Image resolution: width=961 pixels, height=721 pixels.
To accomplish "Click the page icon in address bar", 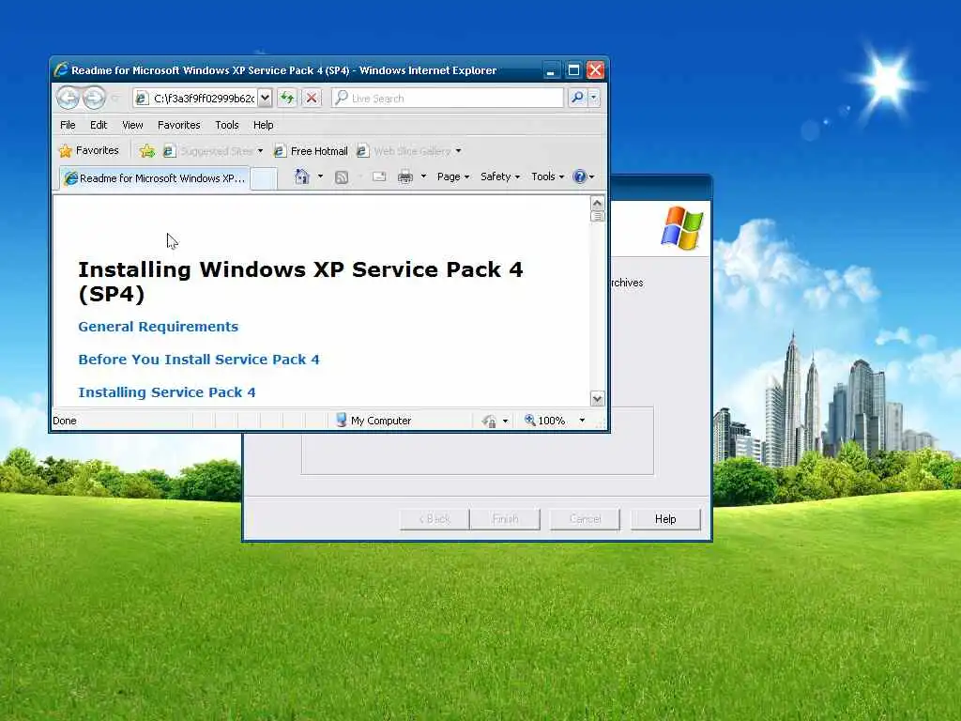I will [x=142, y=98].
